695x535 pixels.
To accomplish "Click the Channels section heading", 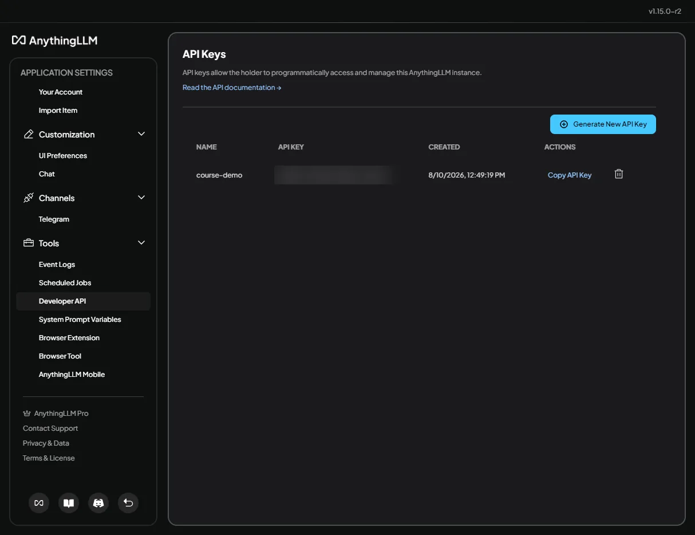I will pyautogui.click(x=57, y=198).
